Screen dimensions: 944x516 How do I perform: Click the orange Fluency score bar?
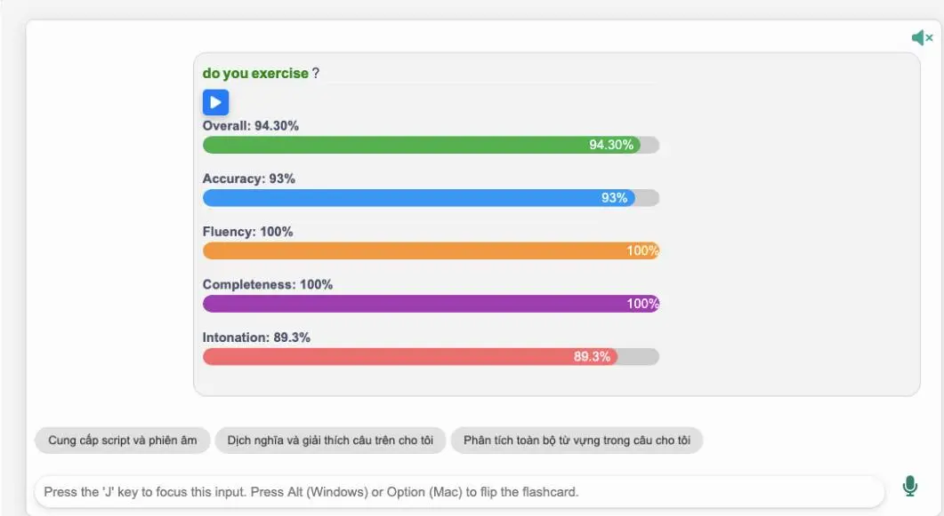point(431,250)
